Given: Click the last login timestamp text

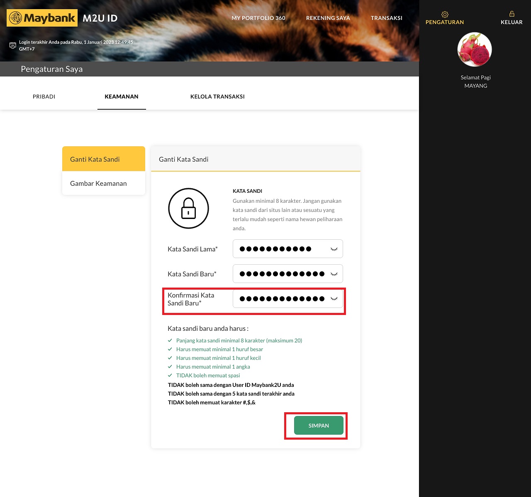Looking at the screenshot, I should click(76, 45).
